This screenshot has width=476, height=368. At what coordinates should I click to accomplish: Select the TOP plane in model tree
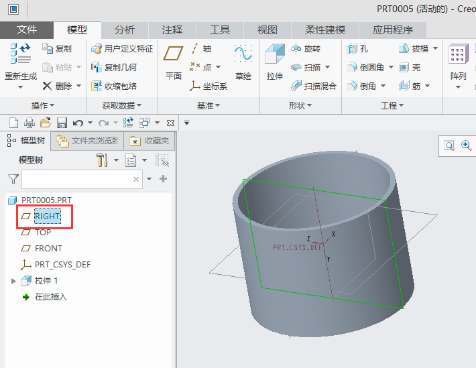click(x=42, y=233)
